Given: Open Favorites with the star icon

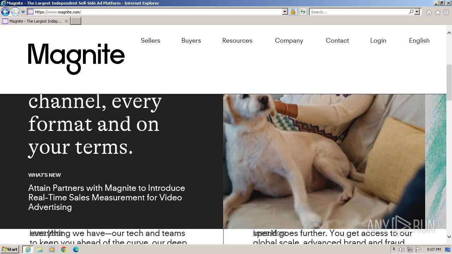Looking at the screenshot, I should (438, 12).
